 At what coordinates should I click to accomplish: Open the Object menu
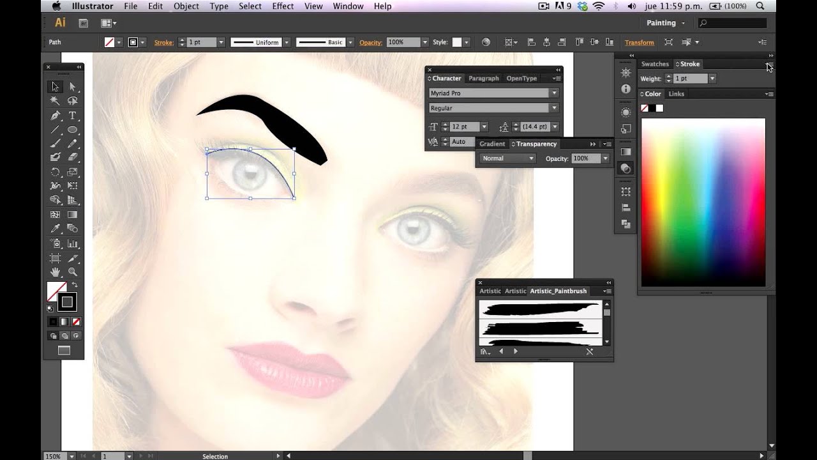pyautogui.click(x=186, y=6)
